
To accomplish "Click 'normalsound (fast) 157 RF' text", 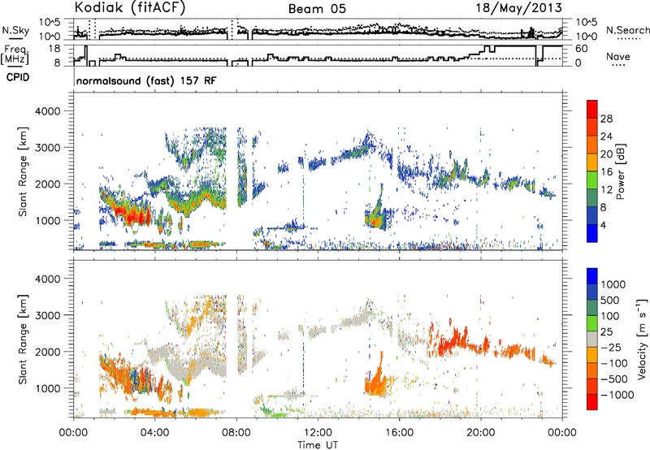I will [146, 80].
